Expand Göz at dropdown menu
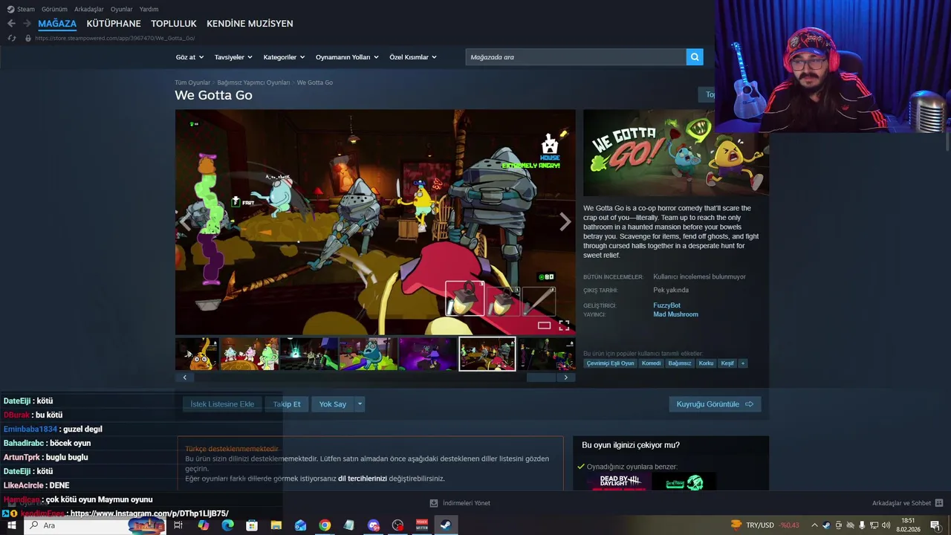Image resolution: width=951 pixels, height=535 pixels. point(189,57)
